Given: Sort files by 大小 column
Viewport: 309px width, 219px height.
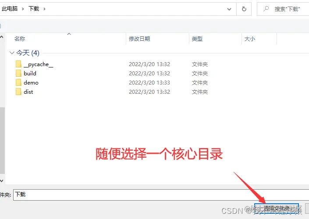Looking at the screenshot, I should [250, 39].
